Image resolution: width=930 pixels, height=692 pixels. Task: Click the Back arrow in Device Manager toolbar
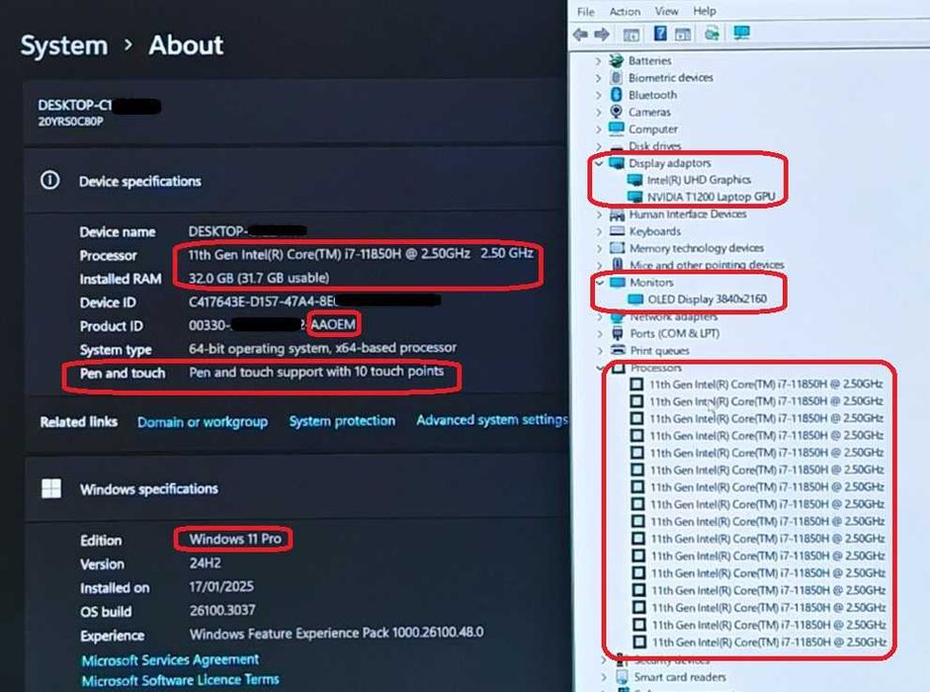pos(581,35)
